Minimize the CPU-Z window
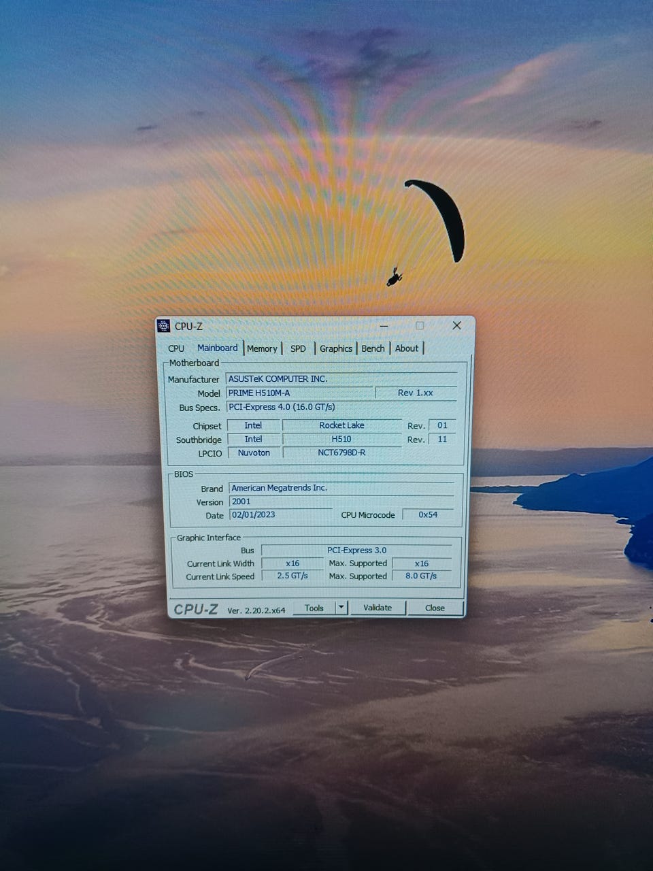The image size is (653, 871). (x=384, y=326)
